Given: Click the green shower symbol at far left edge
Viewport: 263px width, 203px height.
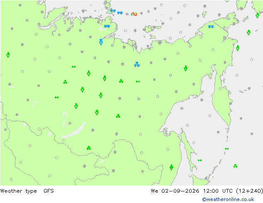Looking at the screenshot, I should coord(8,55).
